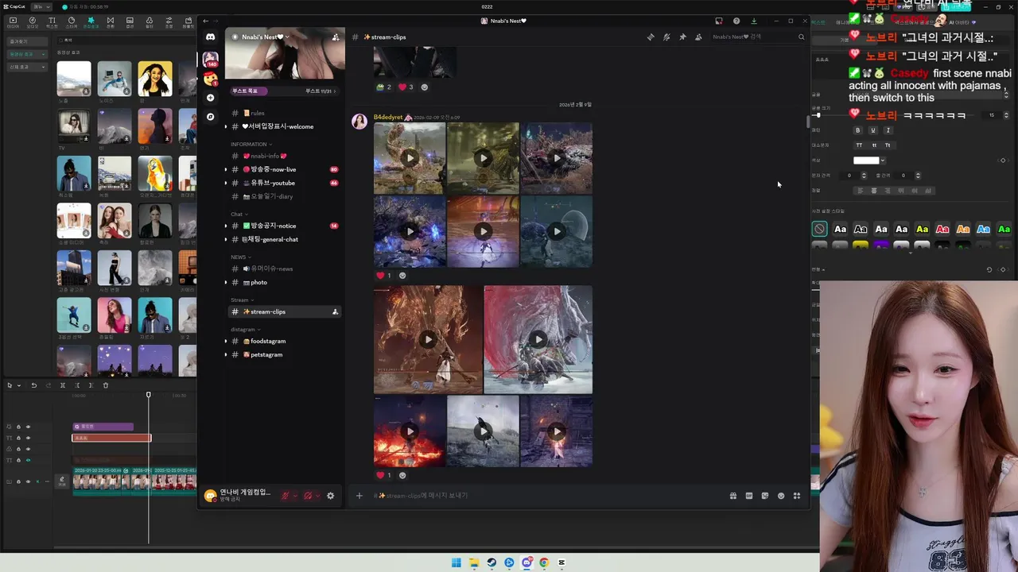Open the Discord Discover compass icon
Image resolution: width=1018 pixels, height=572 pixels.
pyautogui.click(x=210, y=117)
